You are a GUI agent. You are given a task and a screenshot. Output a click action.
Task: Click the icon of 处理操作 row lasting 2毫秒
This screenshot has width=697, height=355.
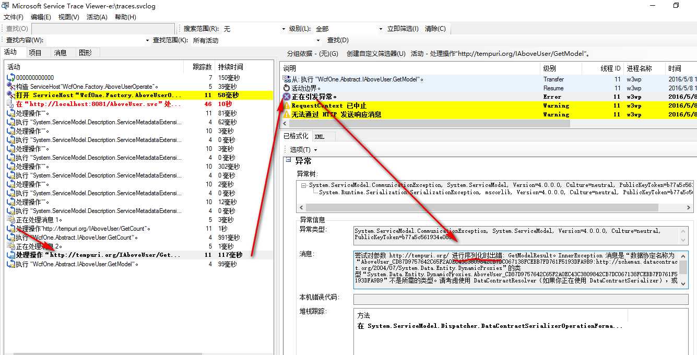pos(11,184)
